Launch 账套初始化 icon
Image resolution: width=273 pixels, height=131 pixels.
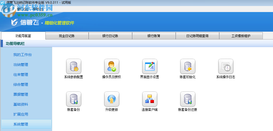pos(188,66)
